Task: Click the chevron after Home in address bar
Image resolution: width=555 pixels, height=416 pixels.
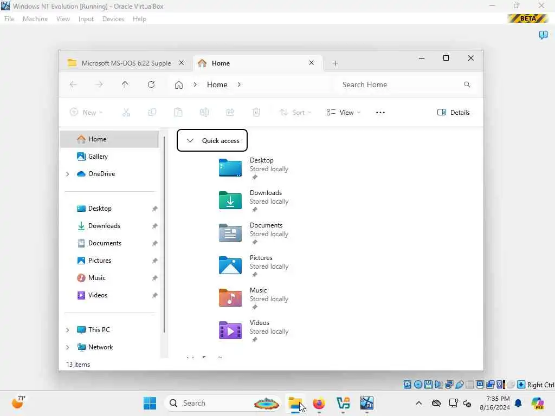Action: tap(239, 84)
